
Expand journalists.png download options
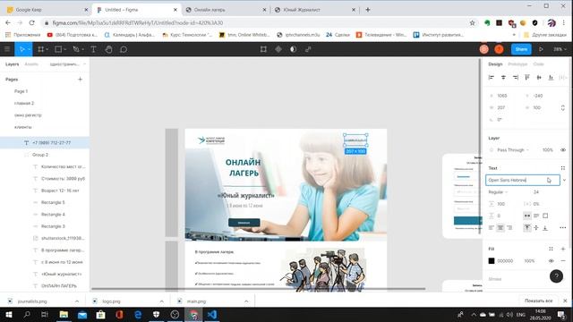point(77,301)
